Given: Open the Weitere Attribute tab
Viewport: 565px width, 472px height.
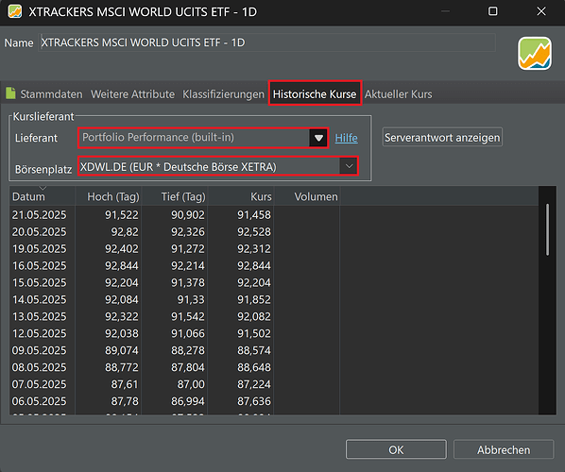Looking at the screenshot, I should click(132, 94).
